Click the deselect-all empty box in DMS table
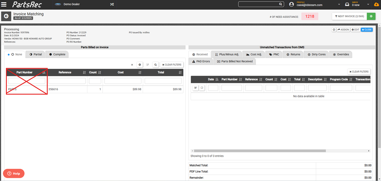This screenshot has height=181, width=381. coord(202,88)
